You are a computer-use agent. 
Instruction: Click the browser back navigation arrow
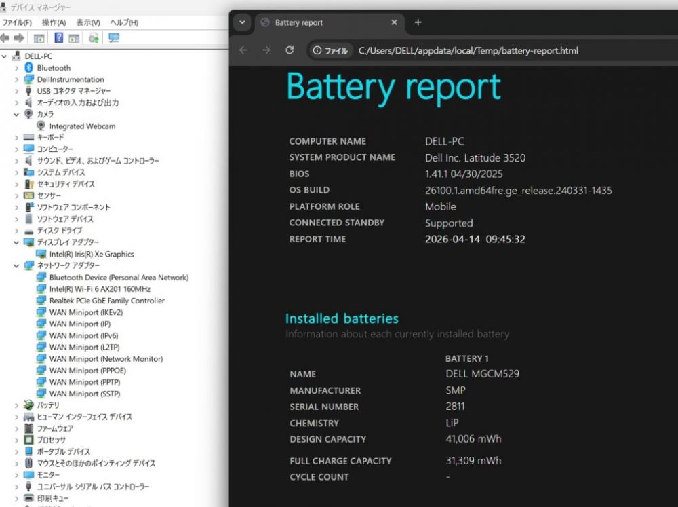(x=243, y=50)
